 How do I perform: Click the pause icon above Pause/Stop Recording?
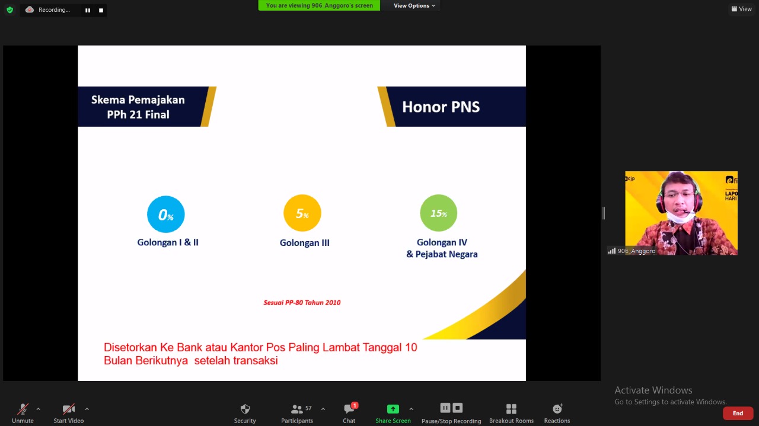click(x=445, y=408)
